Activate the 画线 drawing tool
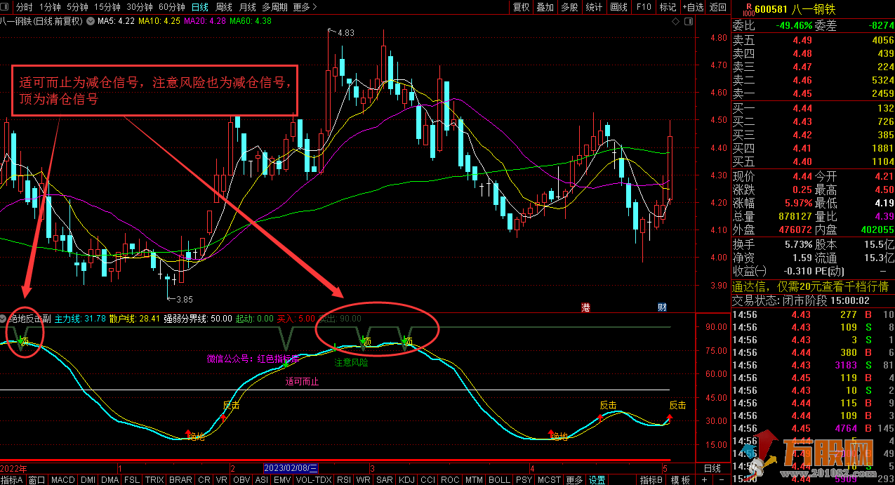Viewport: 895px width, 485px height. tap(618, 7)
